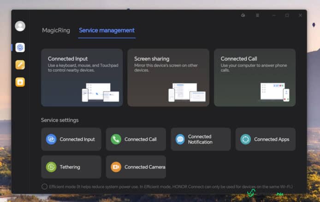Click the teal Connected Apps icon
Viewport: 320px width, 202px height.
point(245,139)
